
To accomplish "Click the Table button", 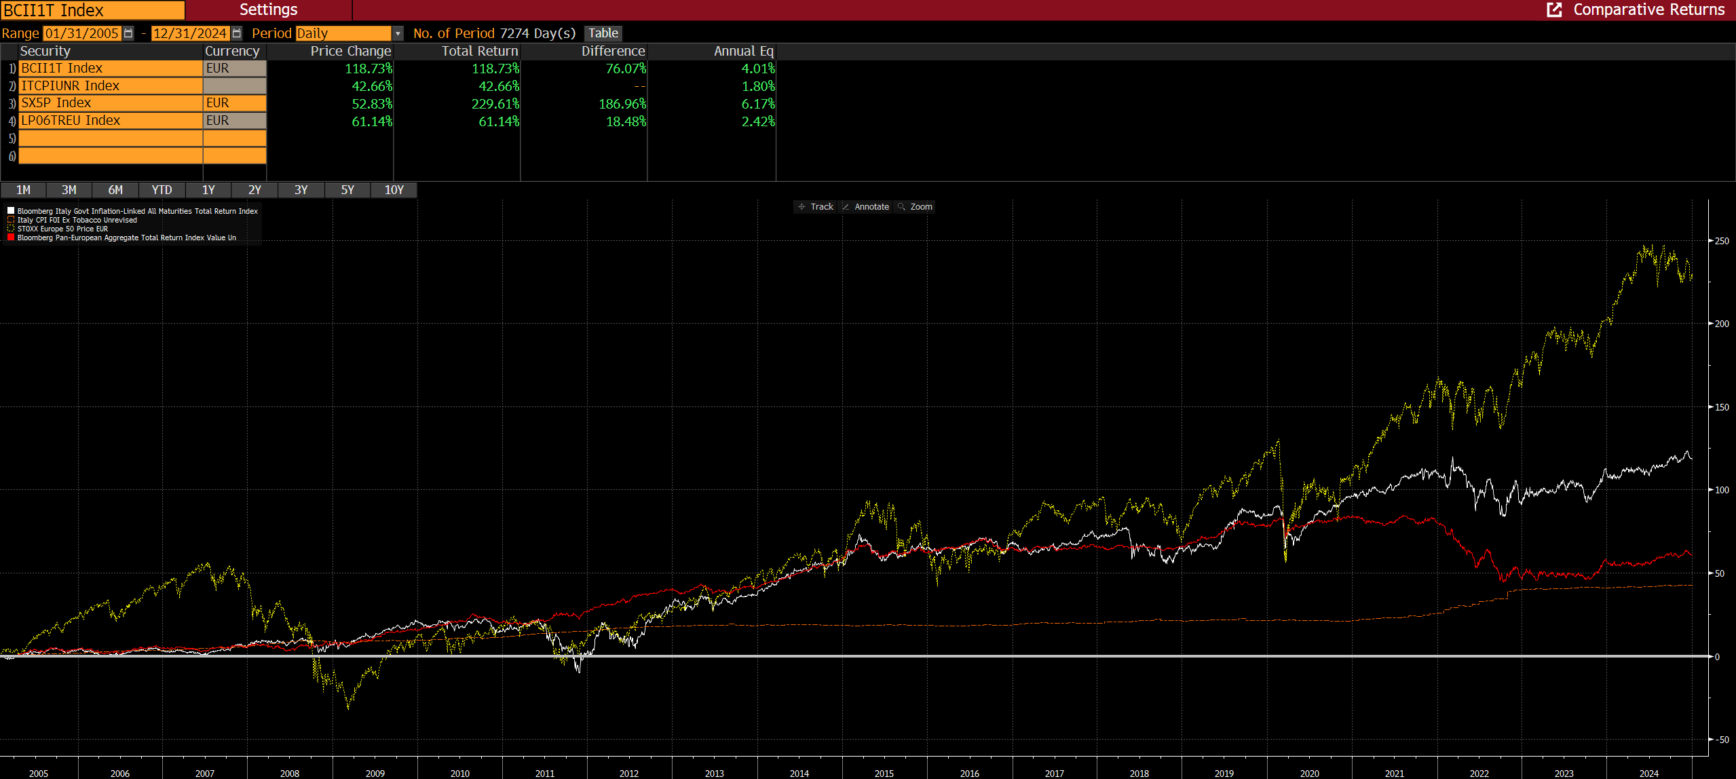I will tap(603, 33).
